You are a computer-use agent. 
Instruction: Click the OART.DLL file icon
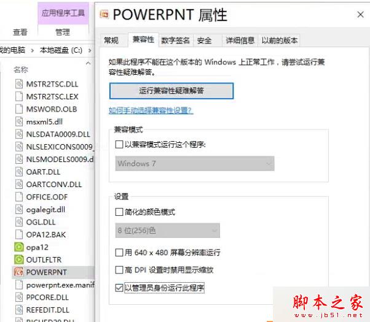click(19, 172)
